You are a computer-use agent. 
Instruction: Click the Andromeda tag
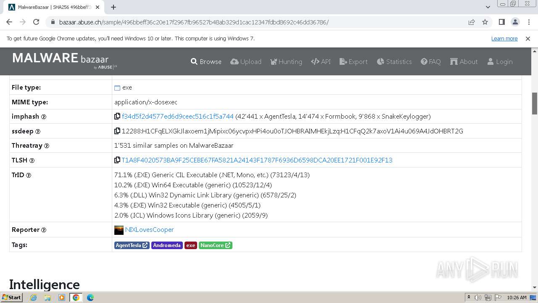(167, 245)
